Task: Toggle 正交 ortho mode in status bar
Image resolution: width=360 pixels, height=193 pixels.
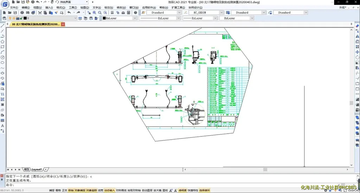Action: pos(65,191)
